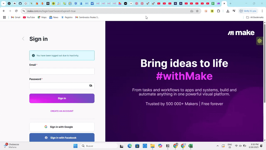Bookmark this page with the star
The height and width of the screenshot is (150, 266).
pyautogui.click(x=197, y=11)
